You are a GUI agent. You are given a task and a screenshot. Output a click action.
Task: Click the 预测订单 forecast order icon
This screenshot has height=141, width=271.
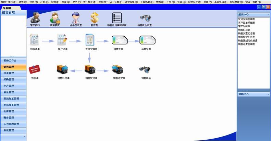(x=35, y=40)
